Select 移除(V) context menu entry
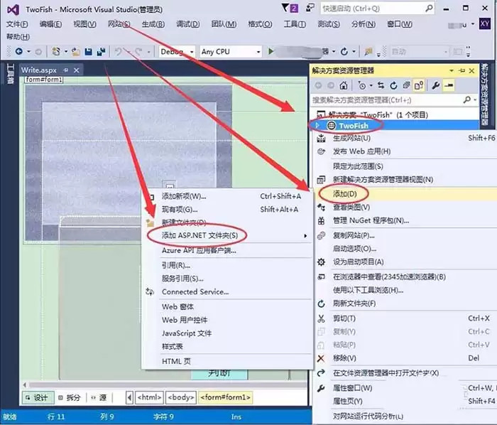This screenshot has height=425, width=497. [x=344, y=358]
